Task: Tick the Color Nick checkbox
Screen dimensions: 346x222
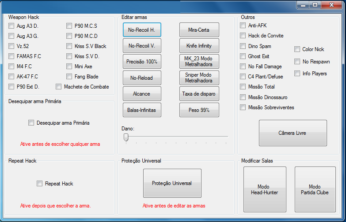Action: (297, 49)
